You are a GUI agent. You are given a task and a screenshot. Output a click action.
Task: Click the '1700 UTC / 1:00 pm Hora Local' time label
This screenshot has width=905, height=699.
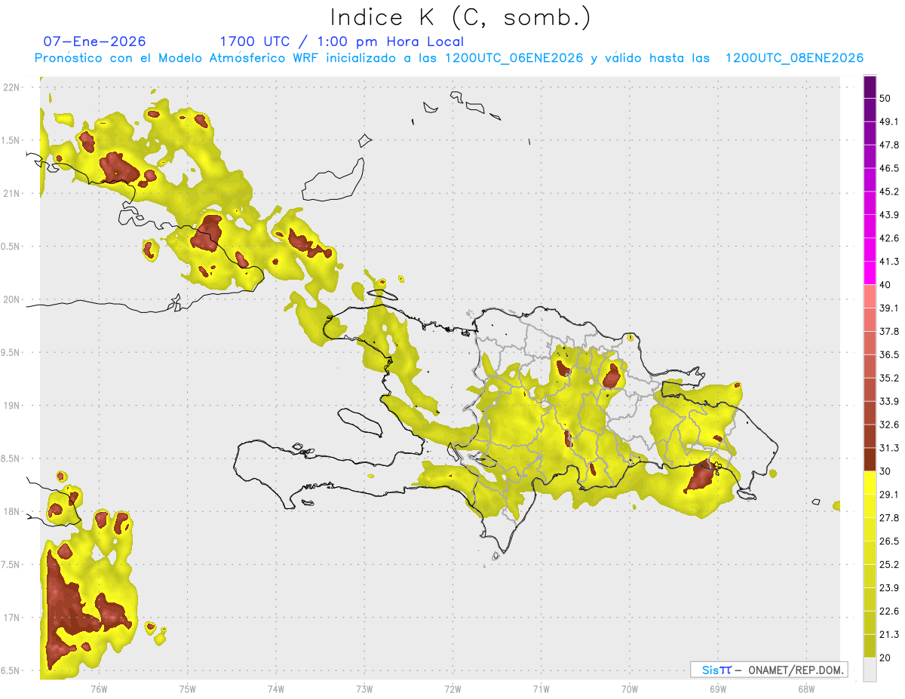(342, 41)
